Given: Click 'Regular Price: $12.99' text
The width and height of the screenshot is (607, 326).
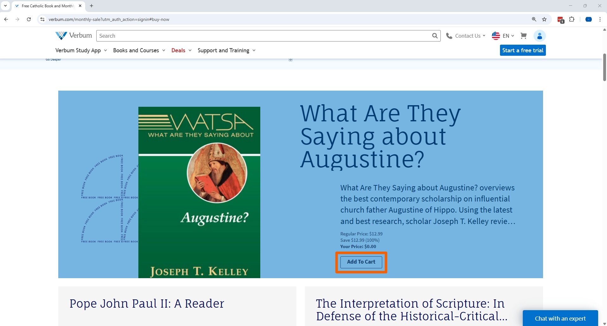Looking at the screenshot, I should pos(361,234).
